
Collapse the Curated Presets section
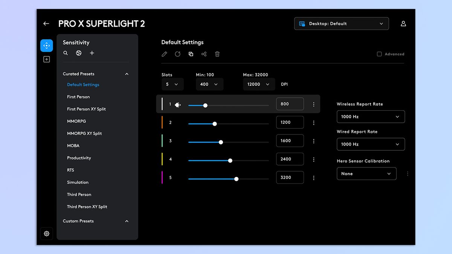pyautogui.click(x=127, y=74)
